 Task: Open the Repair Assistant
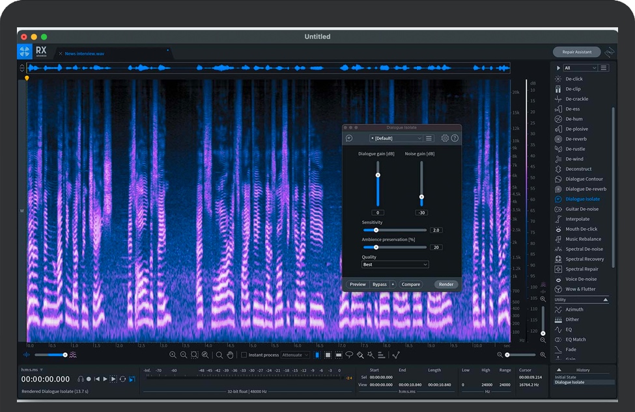576,52
